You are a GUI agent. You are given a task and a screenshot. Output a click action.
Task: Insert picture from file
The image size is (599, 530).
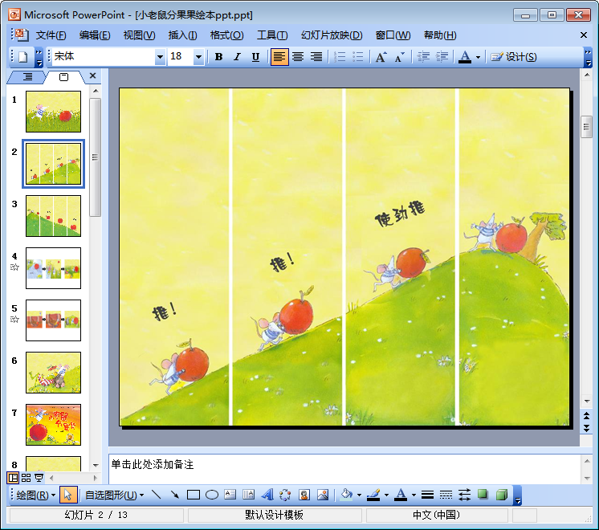tap(323, 495)
